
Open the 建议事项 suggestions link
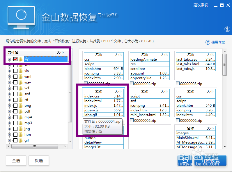click(201, 5)
